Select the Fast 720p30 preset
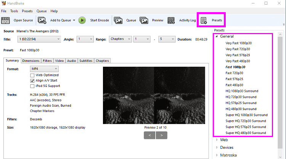This screenshot has width=286, height=159. [234, 73]
